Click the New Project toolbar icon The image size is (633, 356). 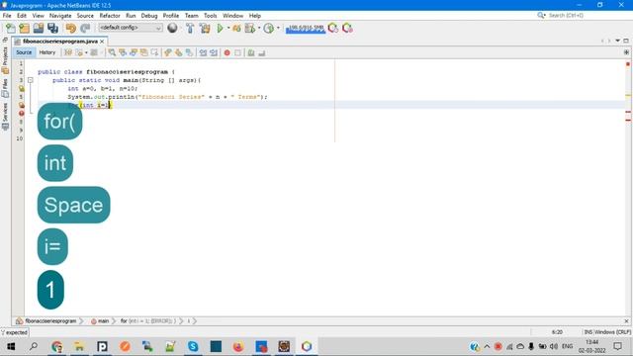click(x=24, y=28)
